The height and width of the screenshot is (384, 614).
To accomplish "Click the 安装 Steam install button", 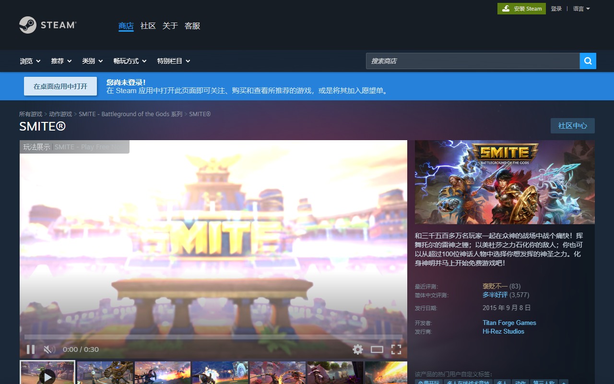I will tap(521, 9).
